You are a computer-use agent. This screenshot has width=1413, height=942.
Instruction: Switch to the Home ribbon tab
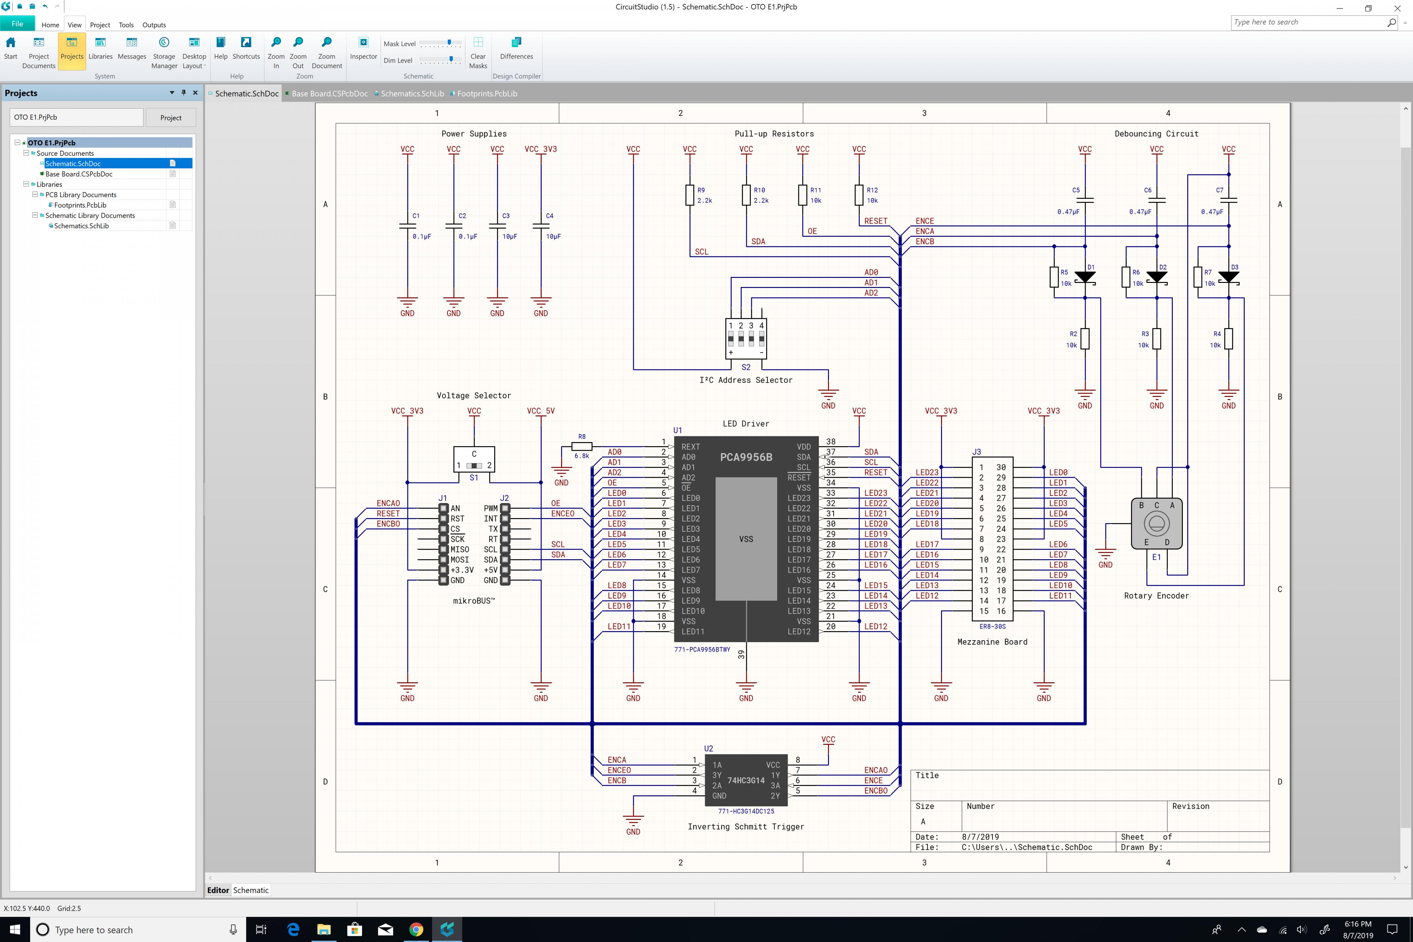coord(50,25)
